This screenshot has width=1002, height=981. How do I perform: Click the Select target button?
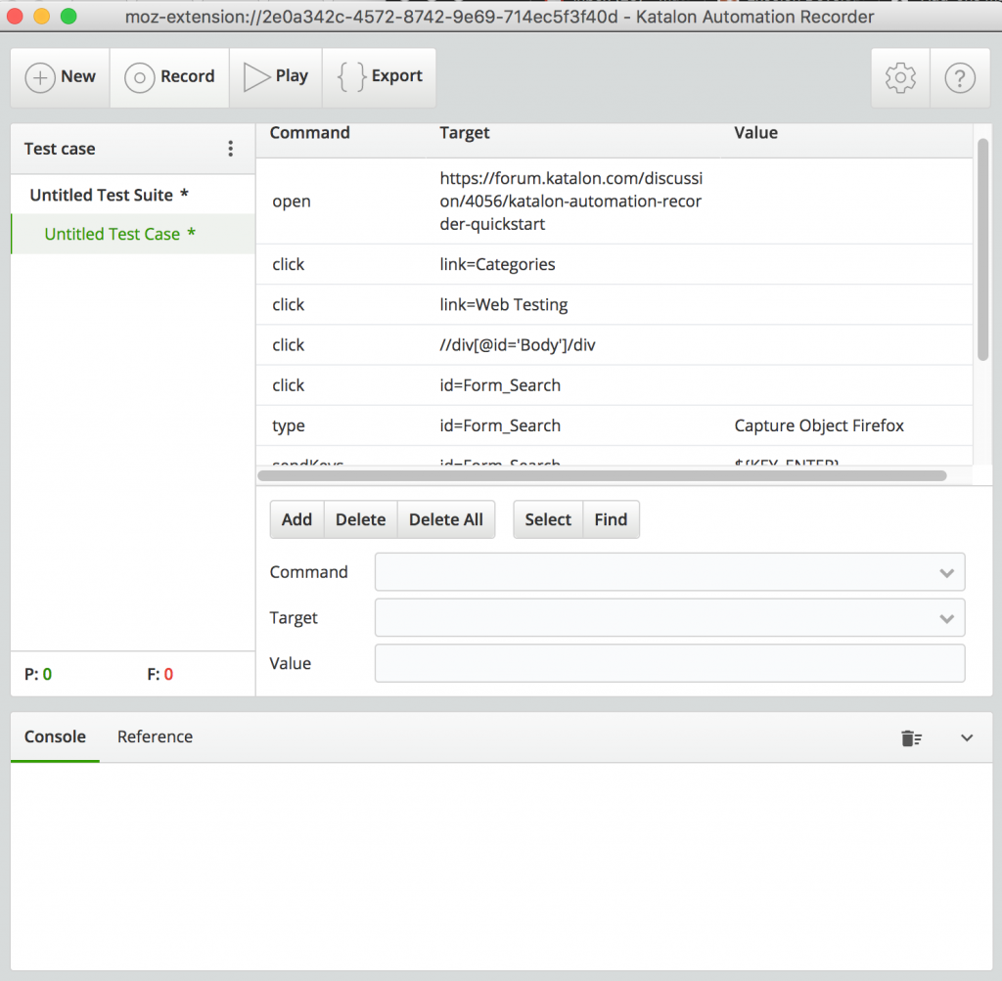pos(548,519)
